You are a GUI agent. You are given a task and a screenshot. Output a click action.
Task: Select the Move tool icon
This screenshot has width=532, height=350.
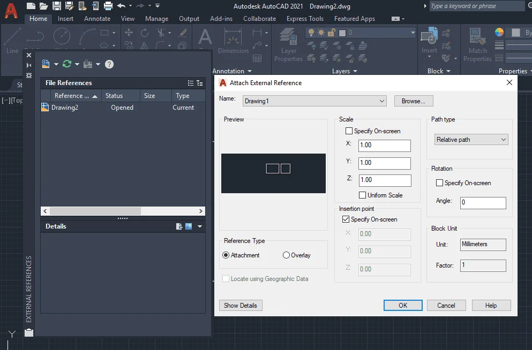129,33
